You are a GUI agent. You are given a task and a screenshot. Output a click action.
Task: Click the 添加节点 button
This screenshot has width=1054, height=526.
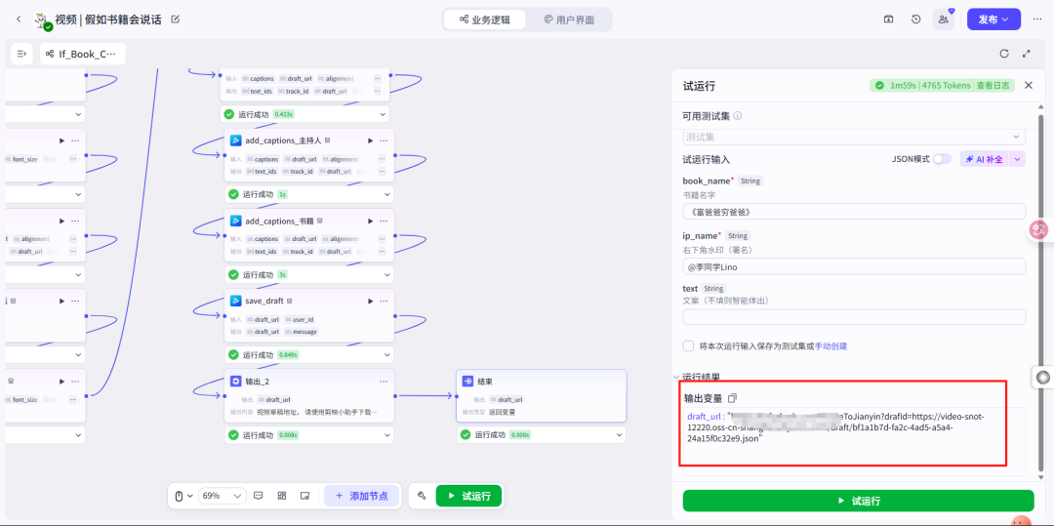(364, 496)
